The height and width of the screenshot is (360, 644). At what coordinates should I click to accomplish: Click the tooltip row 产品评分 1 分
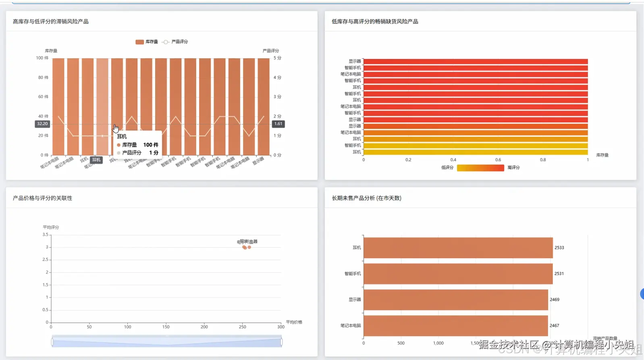tap(138, 153)
